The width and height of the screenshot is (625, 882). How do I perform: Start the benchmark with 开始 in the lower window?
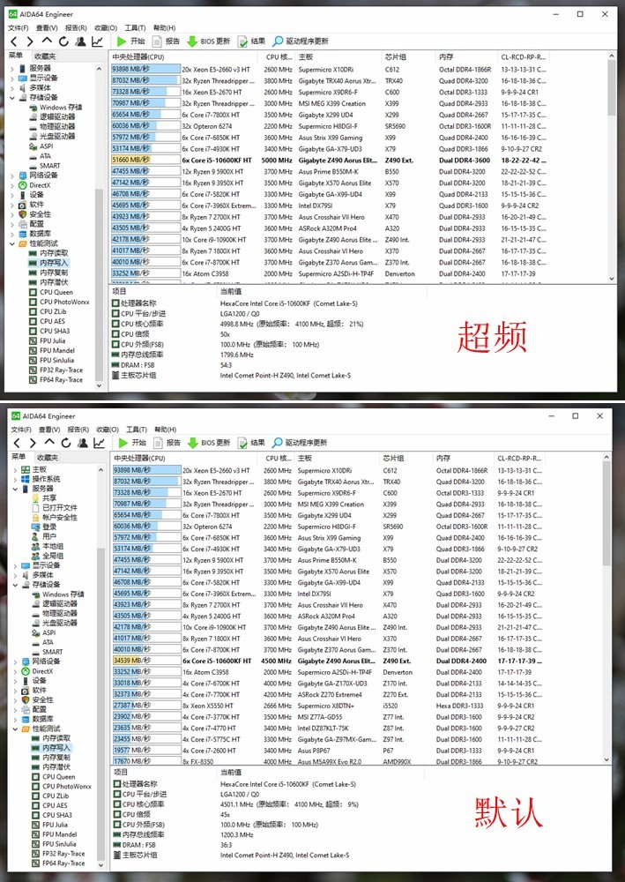coord(131,443)
